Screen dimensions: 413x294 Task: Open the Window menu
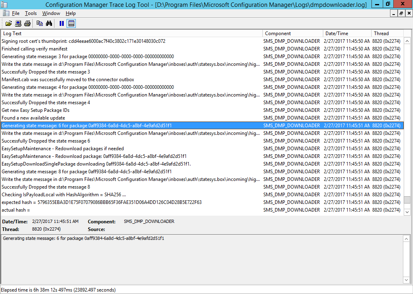click(x=51, y=13)
